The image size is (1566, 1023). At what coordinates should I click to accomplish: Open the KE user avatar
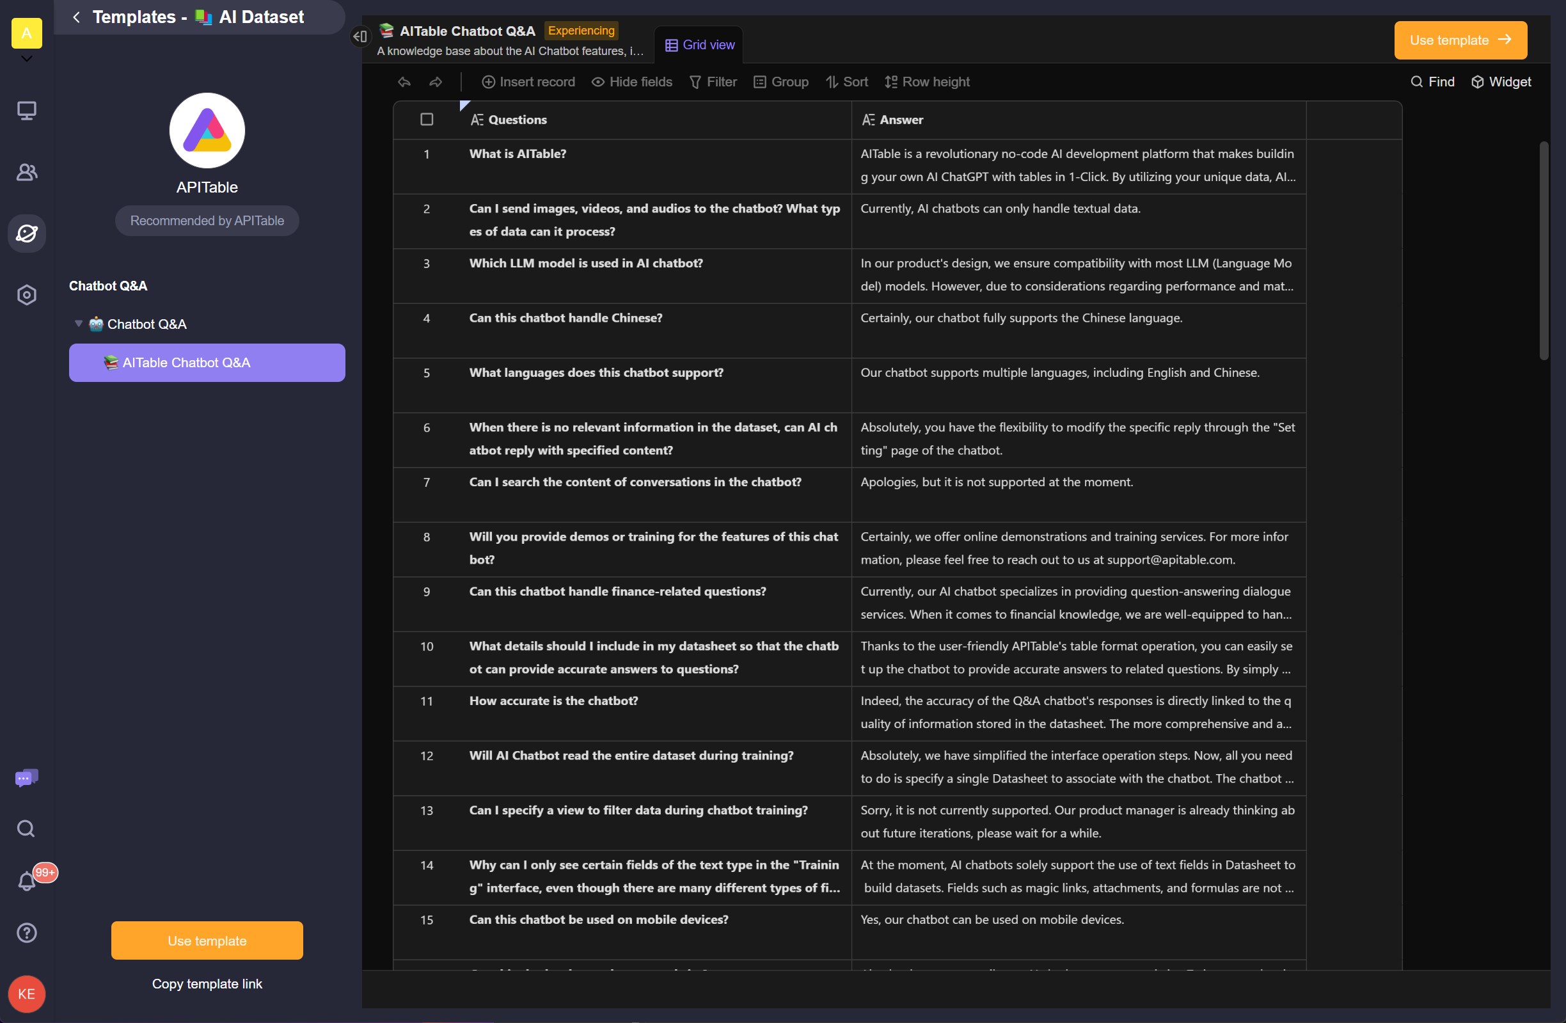click(x=27, y=994)
